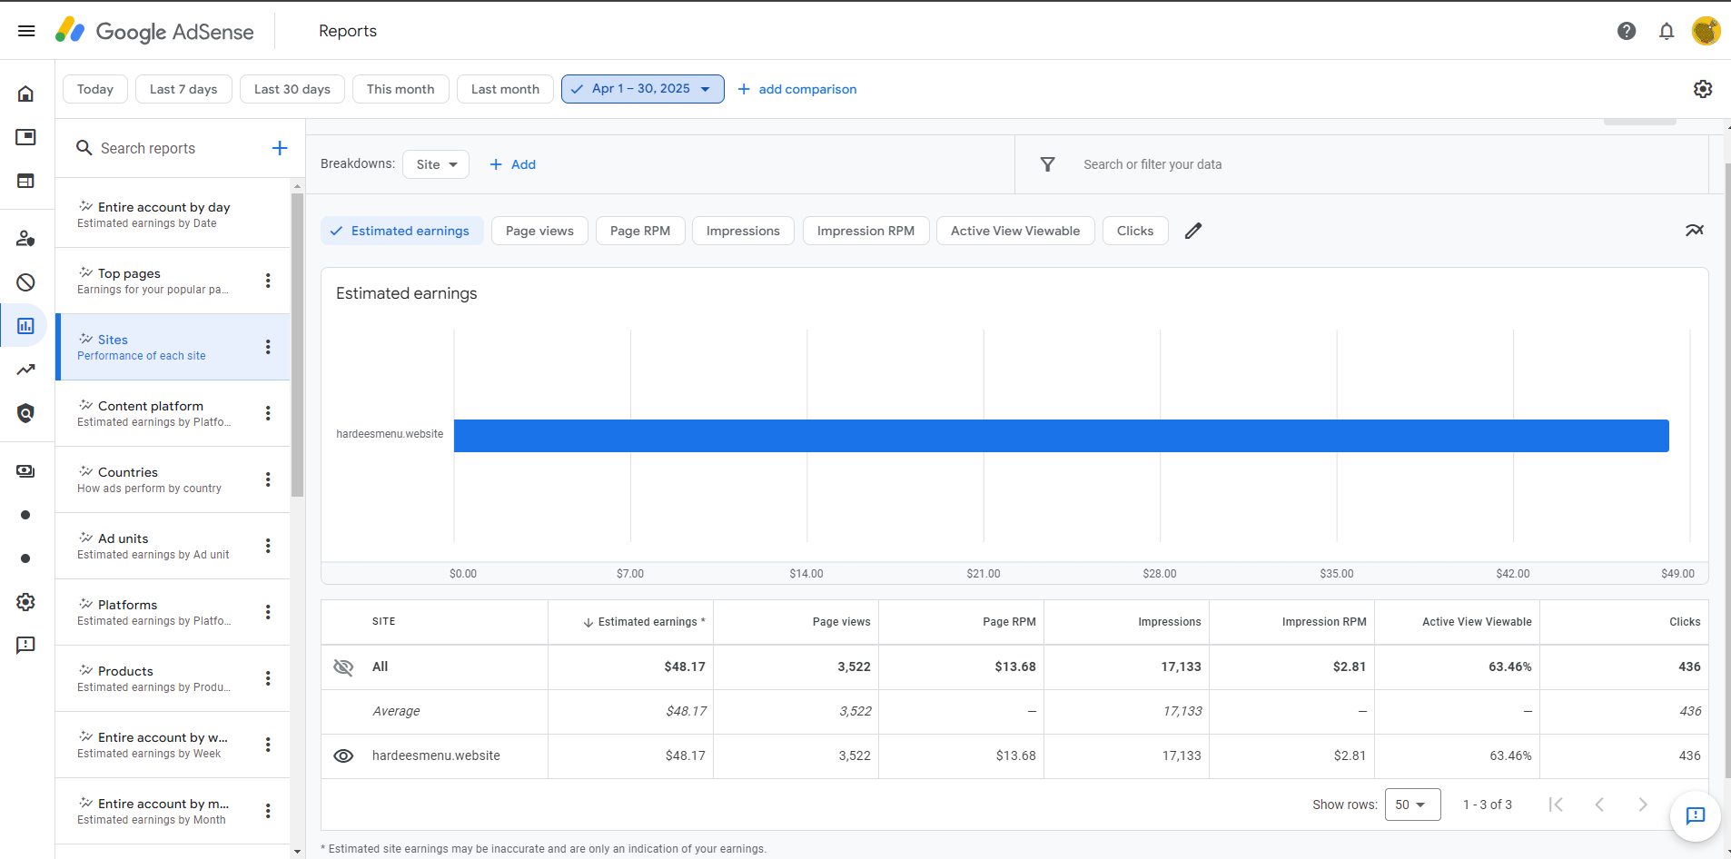This screenshot has height=859, width=1731.
Task: Open Entire account by day report
Action: click(173, 214)
